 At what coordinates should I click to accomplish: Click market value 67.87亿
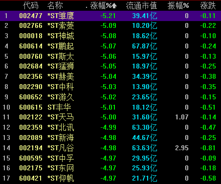click(145, 46)
